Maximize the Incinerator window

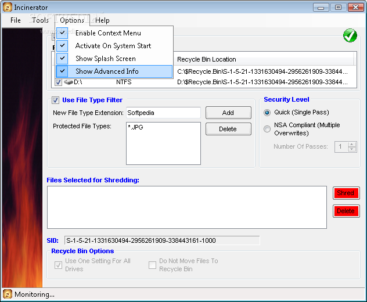tap(338, 8)
